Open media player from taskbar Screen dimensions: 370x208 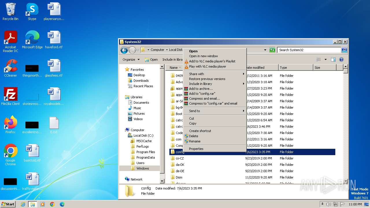[x=42, y=204]
